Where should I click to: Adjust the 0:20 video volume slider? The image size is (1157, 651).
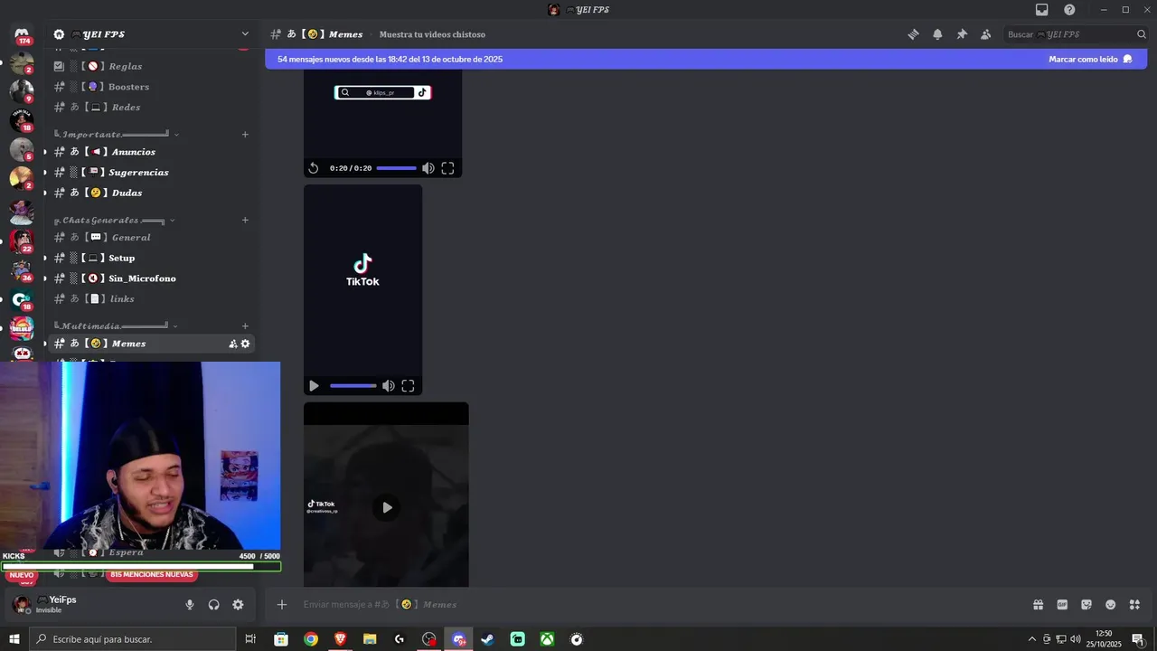point(397,168)
